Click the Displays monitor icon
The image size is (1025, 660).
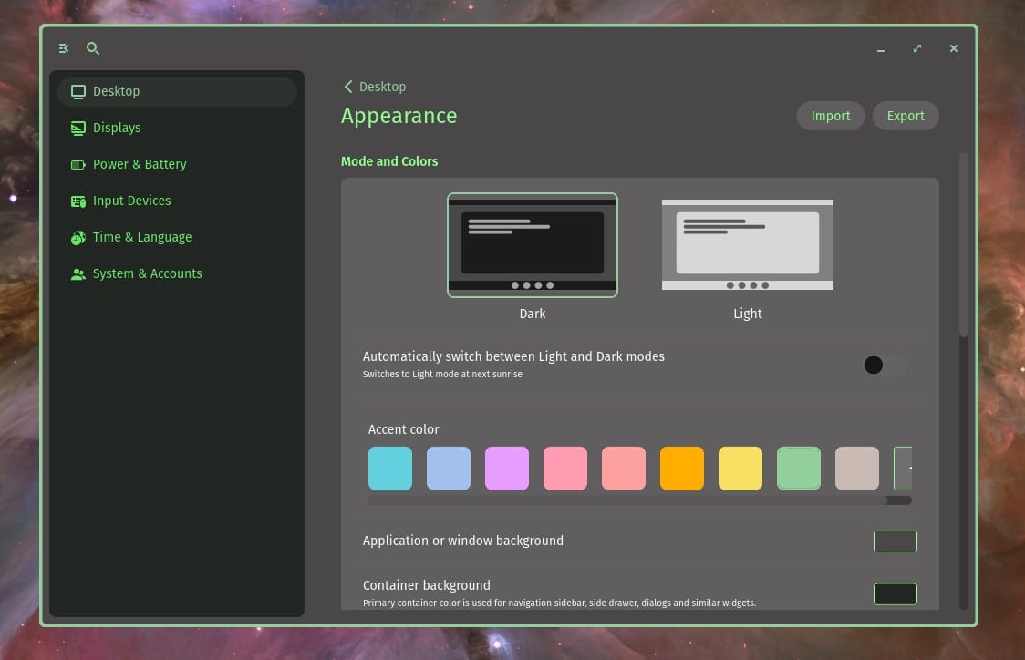78,128
